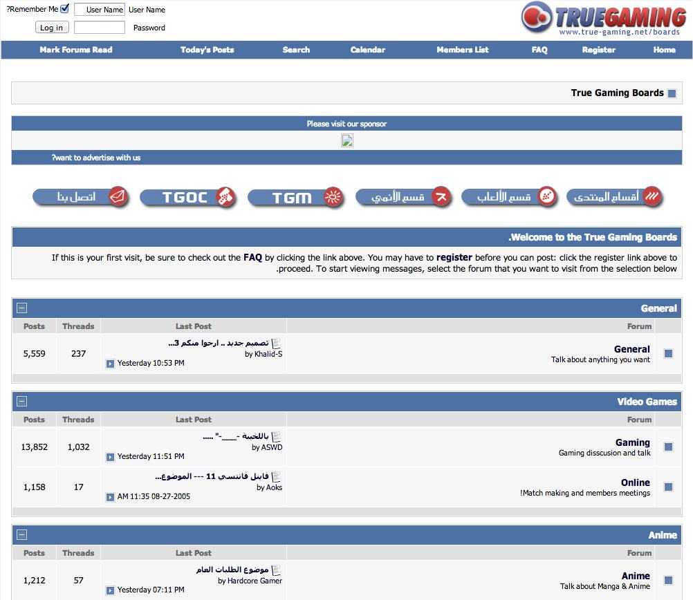
Task: Click the General forum status icon
Action: click(x=668, y=353)
